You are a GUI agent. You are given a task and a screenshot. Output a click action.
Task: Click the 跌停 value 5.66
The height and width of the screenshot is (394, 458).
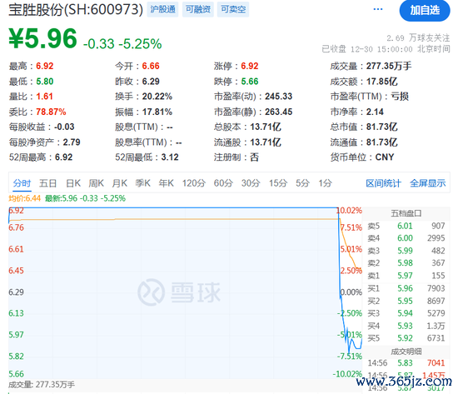pos(250,82)
